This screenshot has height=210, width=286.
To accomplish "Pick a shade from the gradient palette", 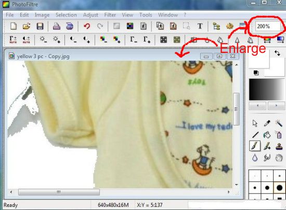I will 267,89.
